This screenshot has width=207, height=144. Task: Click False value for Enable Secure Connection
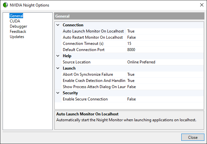(165, 99)
